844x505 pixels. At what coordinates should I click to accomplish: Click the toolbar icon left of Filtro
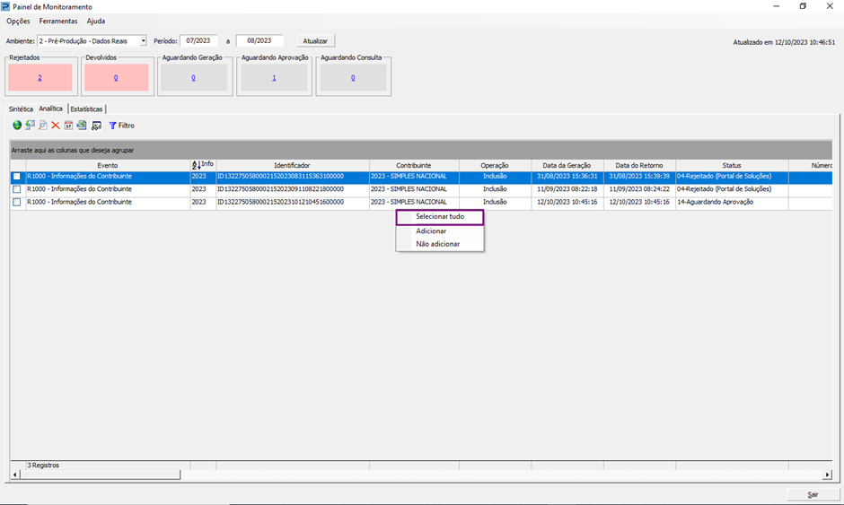(x=96, y=126)
